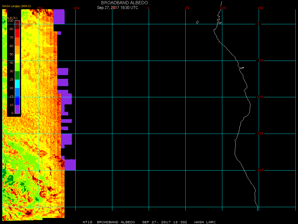
Task: Select the 10W longitude label
Action: point(76,8)
